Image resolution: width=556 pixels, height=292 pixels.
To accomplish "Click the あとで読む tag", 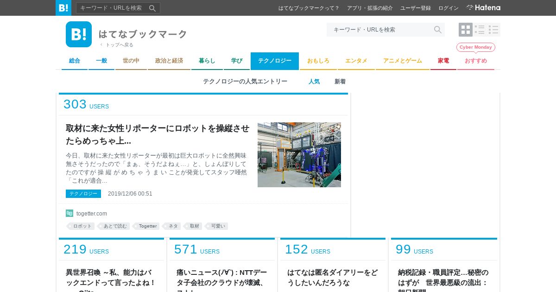I will (x=114, y=226).
